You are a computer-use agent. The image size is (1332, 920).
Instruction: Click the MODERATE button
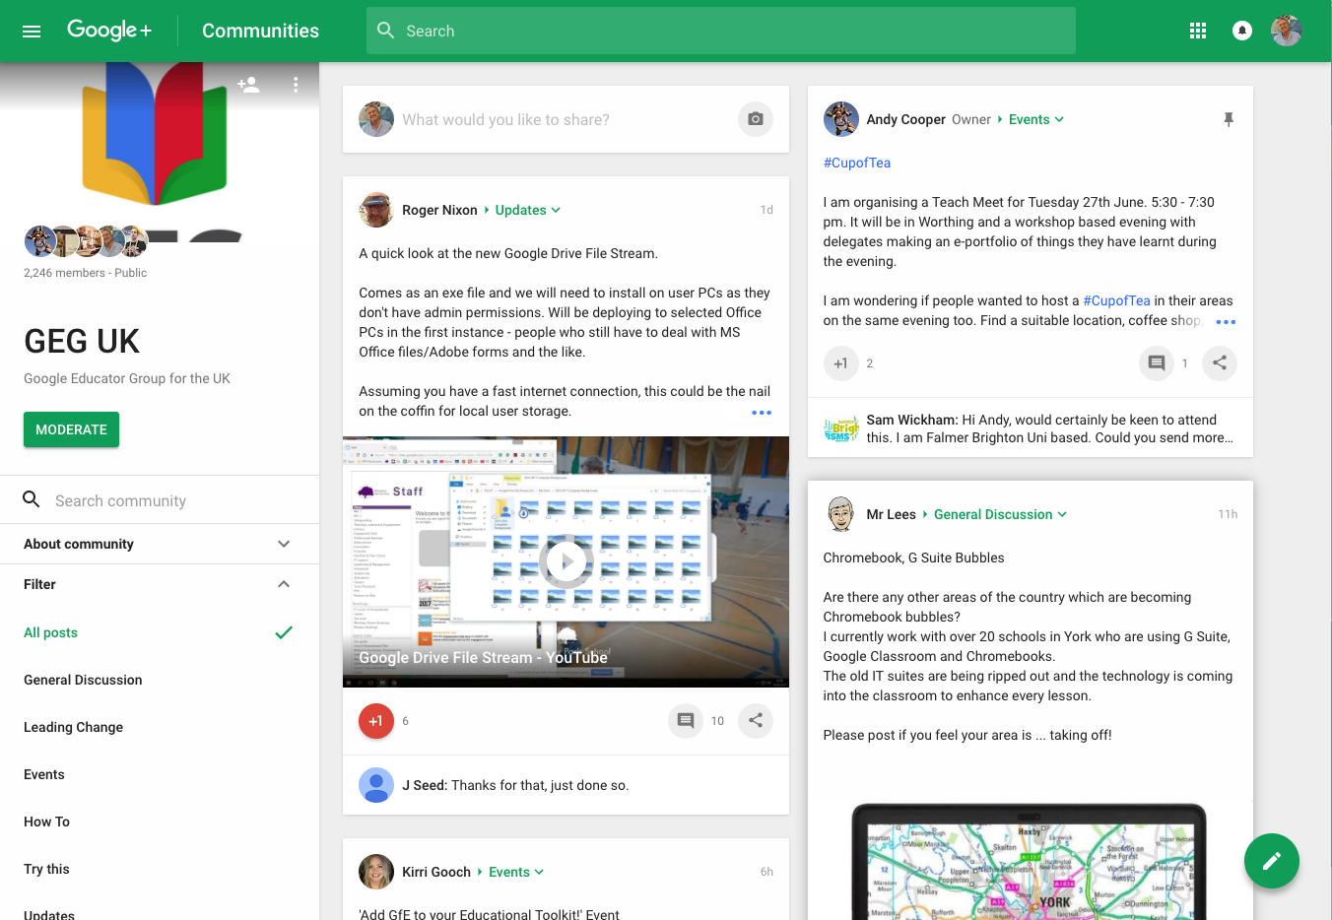[71, 429]
